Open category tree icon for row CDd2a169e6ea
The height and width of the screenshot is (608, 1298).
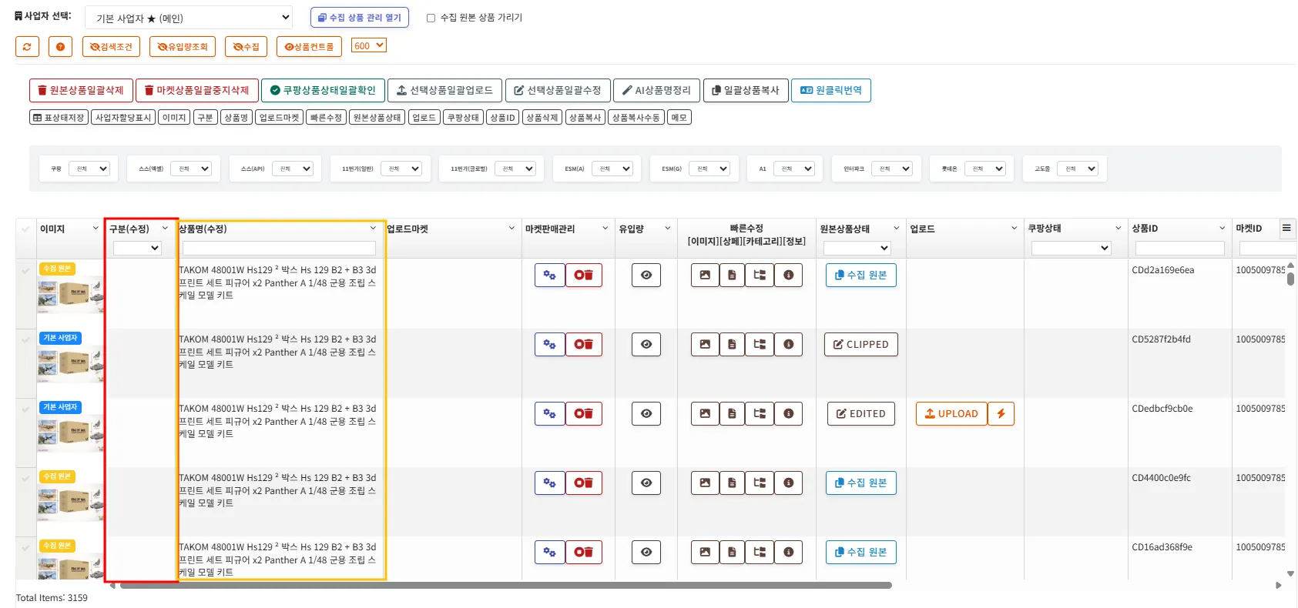coord(760,275)
